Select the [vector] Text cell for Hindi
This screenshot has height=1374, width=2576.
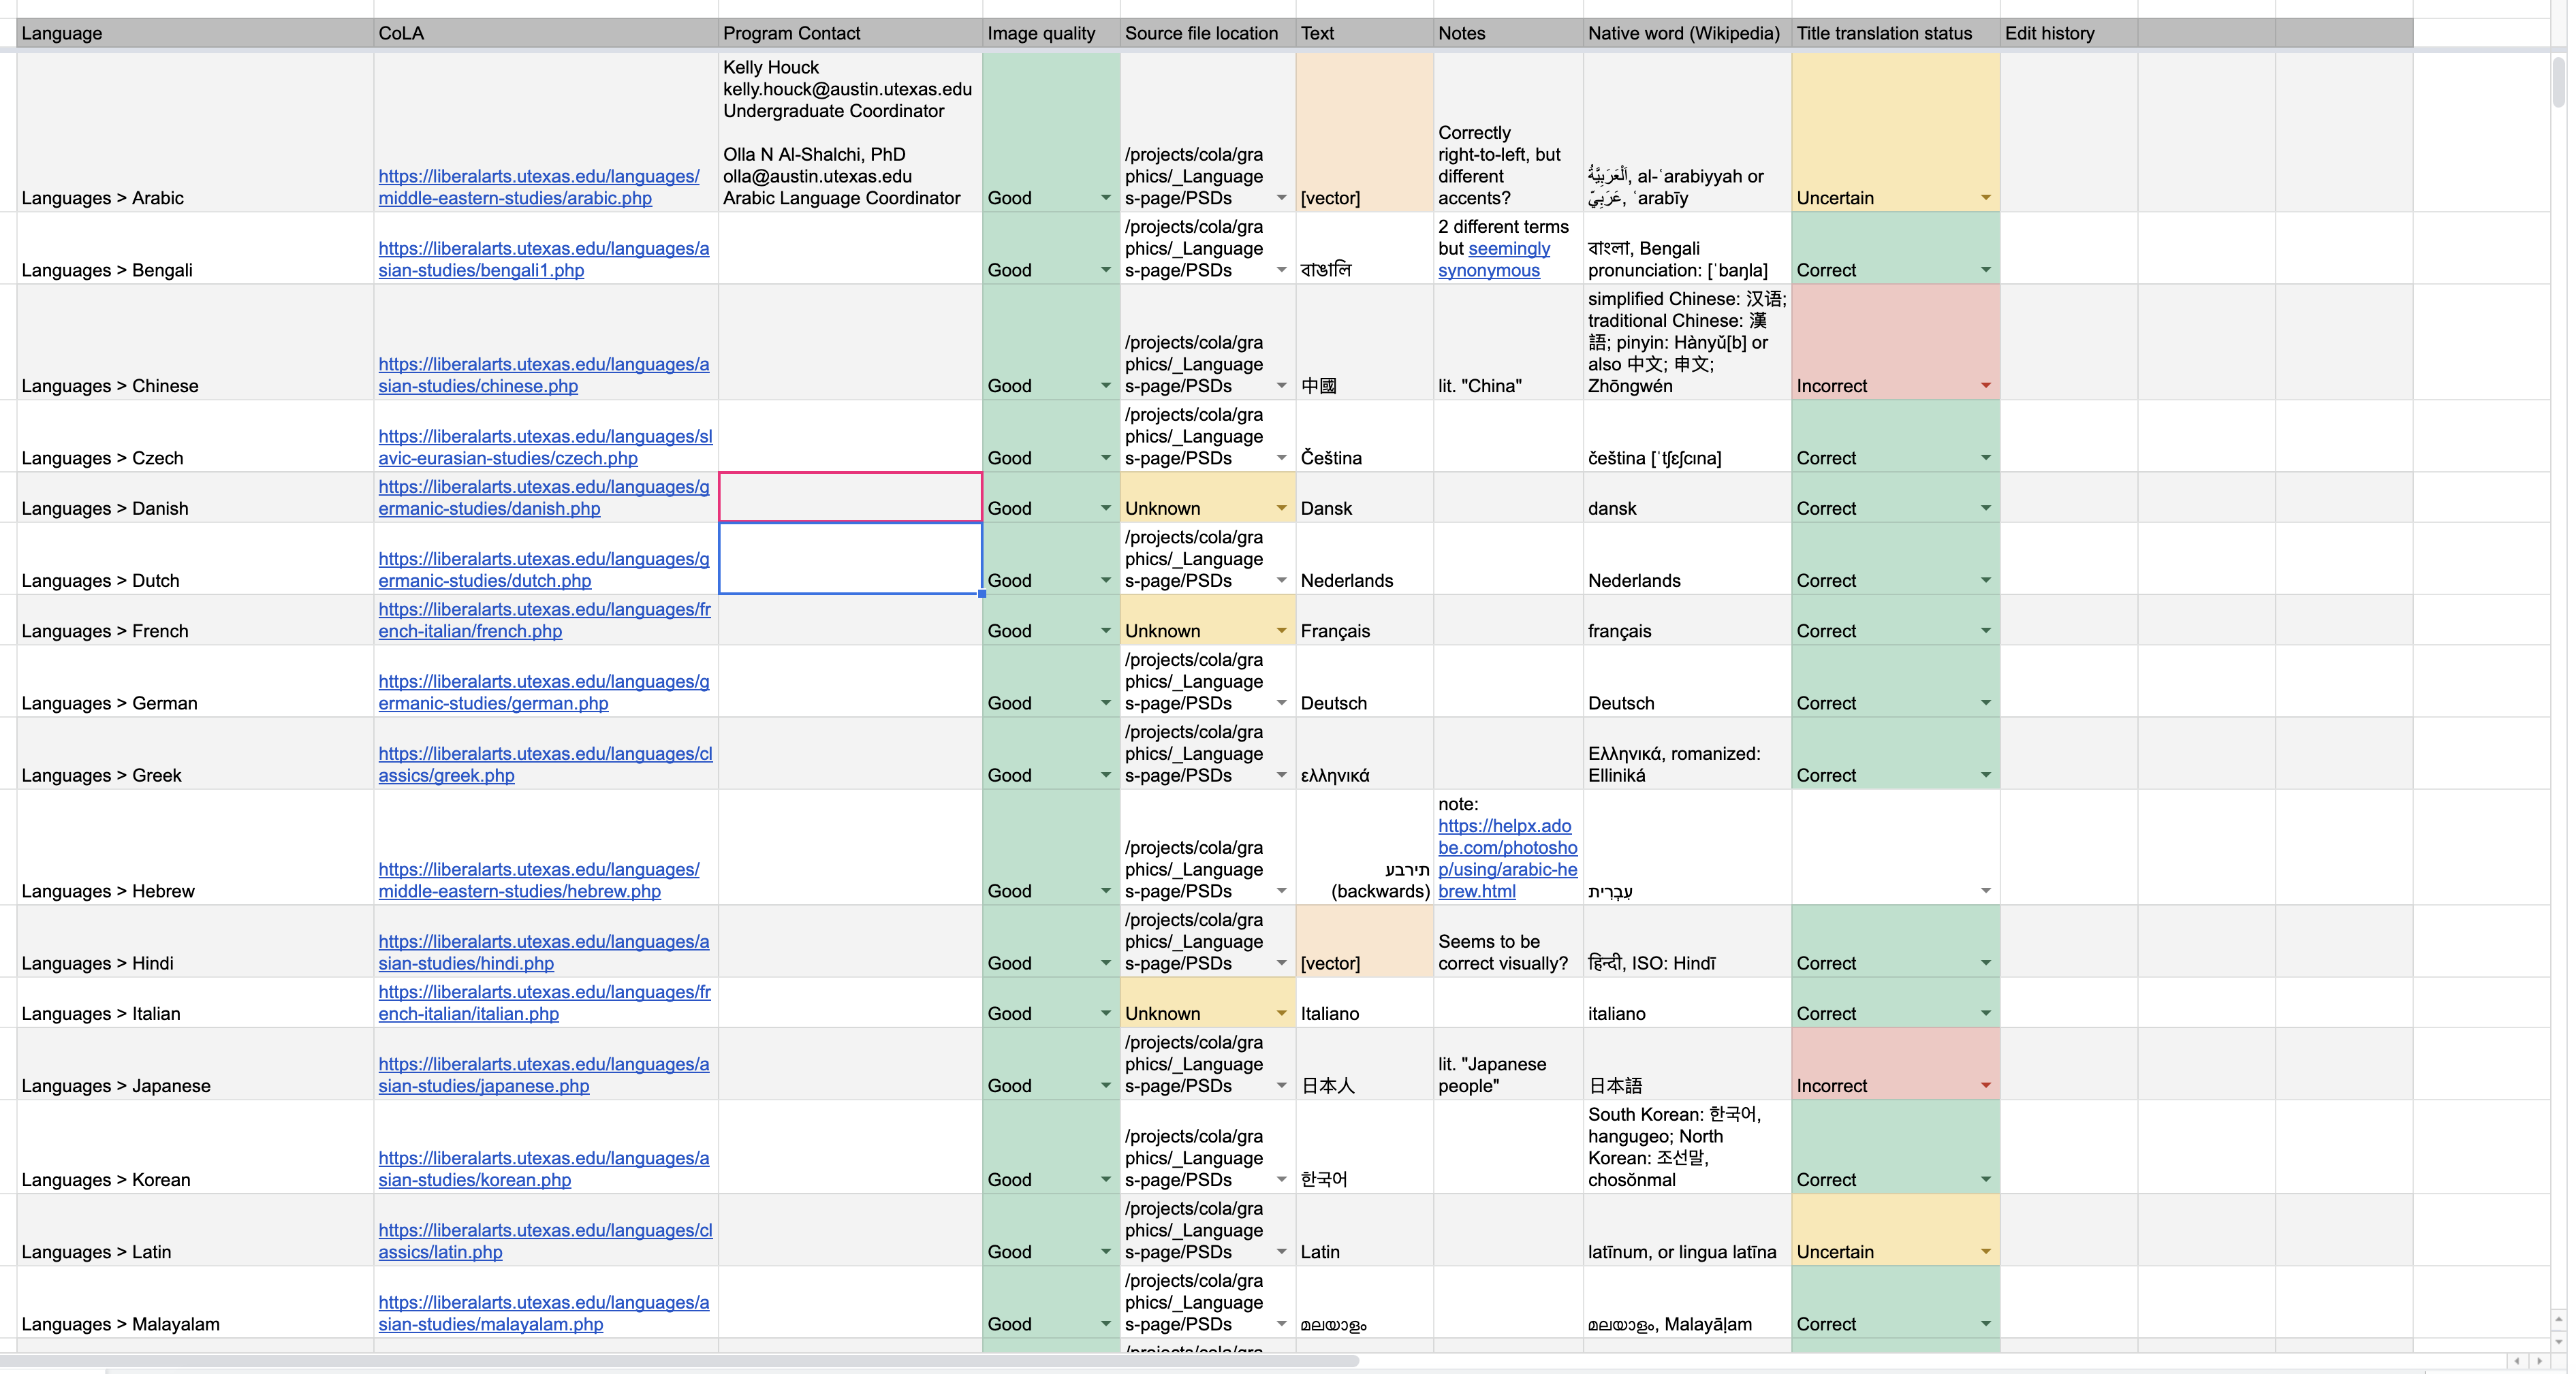tap(1364, 942)
